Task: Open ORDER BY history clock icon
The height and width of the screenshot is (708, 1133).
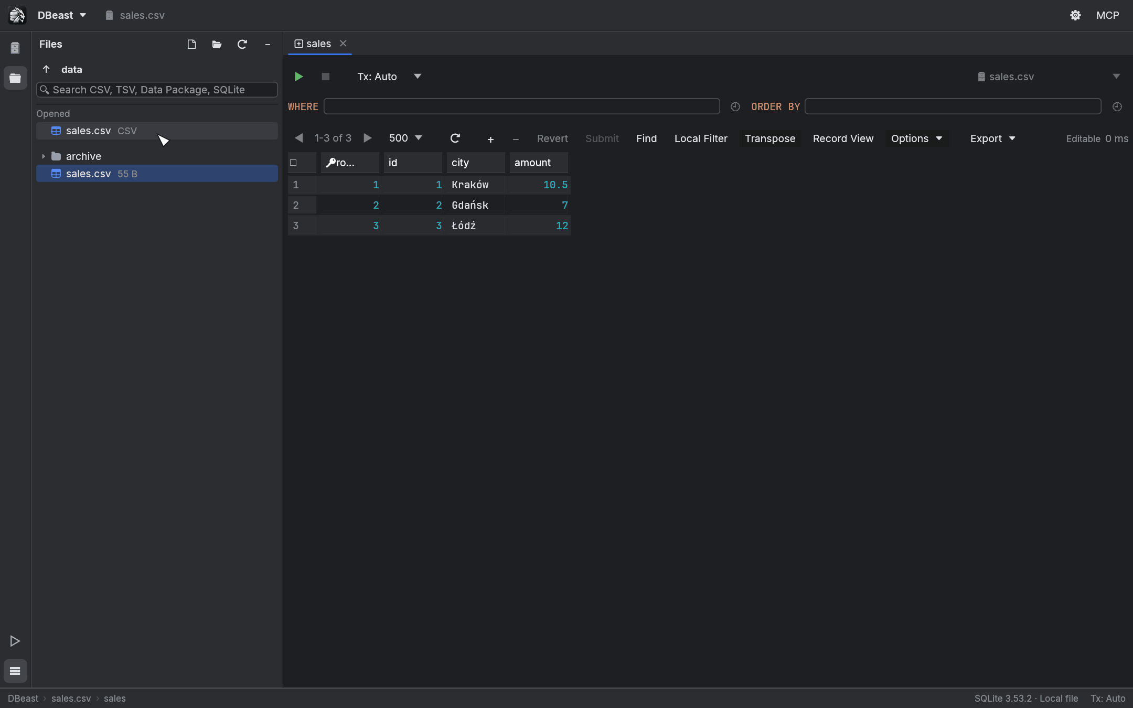Action: (1117, 106)
